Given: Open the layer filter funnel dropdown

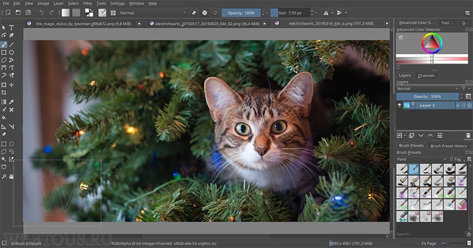Looking at the screenshot, I should click(x=465, y=89).
